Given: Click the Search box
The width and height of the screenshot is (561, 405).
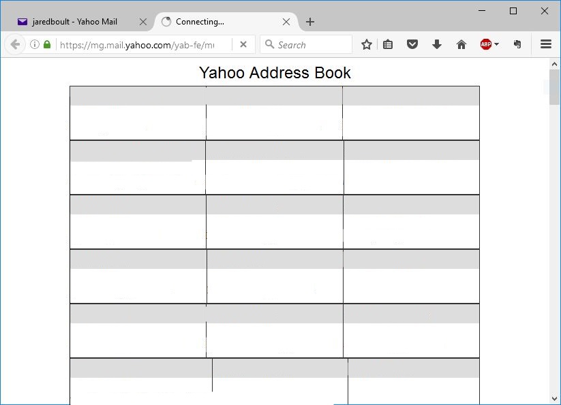Looking at the screenshot, I should tap(306, 45).
